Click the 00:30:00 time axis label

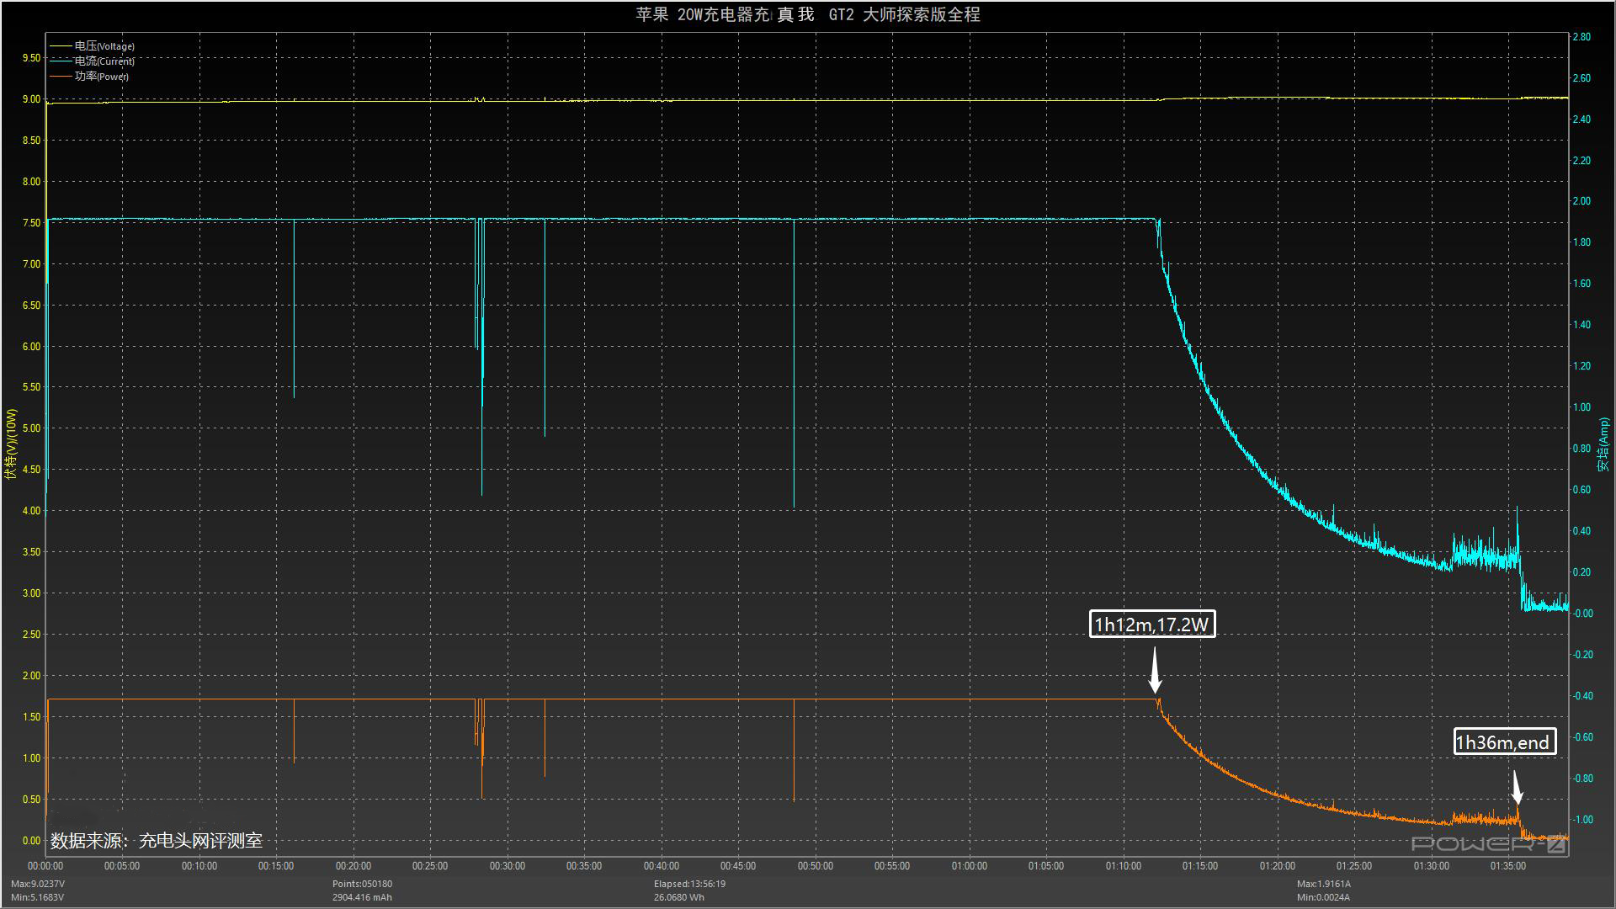click(x=508, y=866)
